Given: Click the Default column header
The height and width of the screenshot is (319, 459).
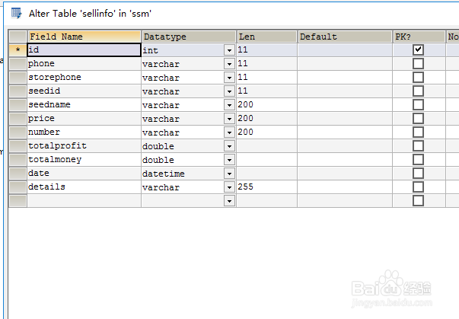Looking at the screenshot, I should 344,37.
